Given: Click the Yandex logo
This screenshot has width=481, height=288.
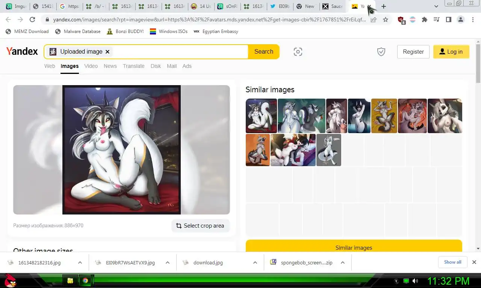Looking at the screenshot, I should point(22,51).
